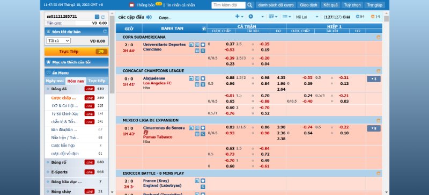Select Tỷ Số Chính Xác item
Screen dimensions: 429x195
pyautogui.click(x=64, y=113)
